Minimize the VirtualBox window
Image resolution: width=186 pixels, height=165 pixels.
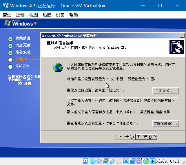pos(143,5)
